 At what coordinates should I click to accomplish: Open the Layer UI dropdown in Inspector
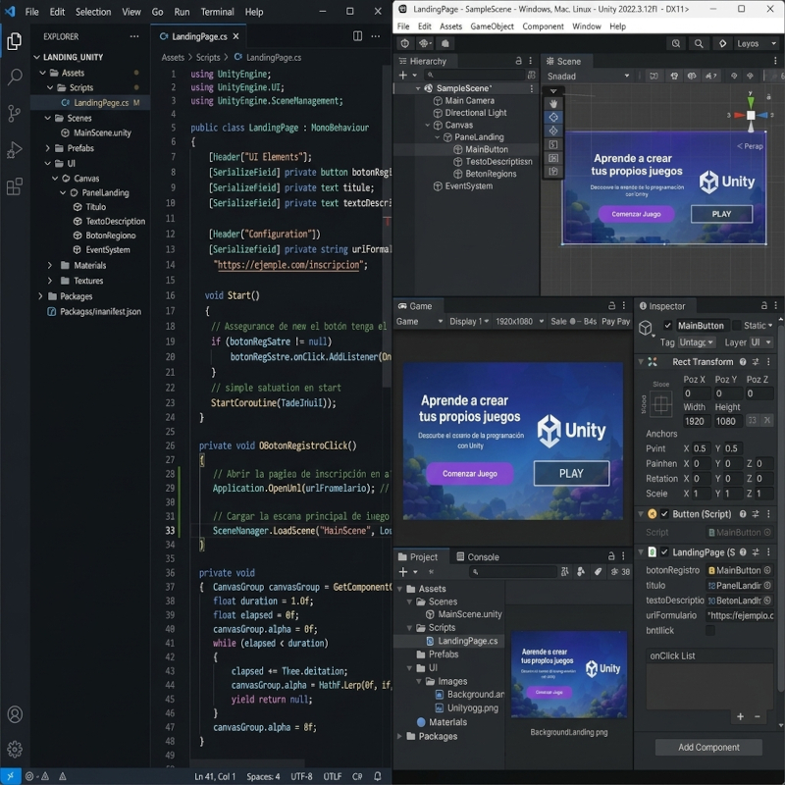click(761, 342)
